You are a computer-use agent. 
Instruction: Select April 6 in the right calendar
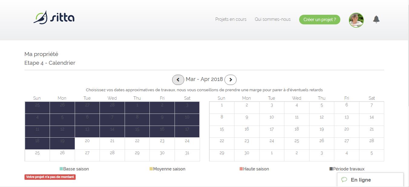point(347,108)
